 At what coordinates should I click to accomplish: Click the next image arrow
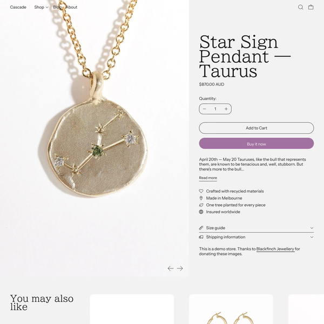click(180, 268)
